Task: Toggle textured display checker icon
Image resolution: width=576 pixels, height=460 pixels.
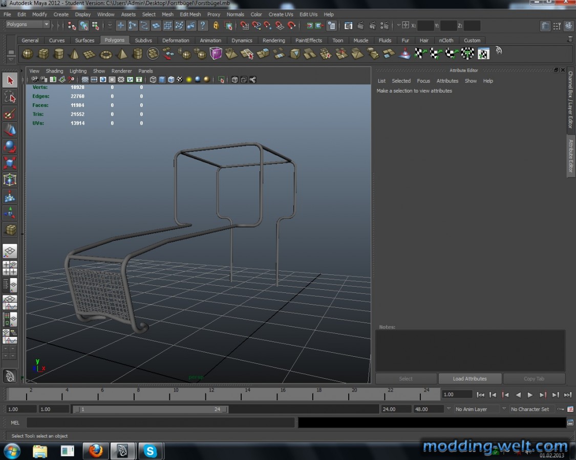Action: click(x=180, y=80)
